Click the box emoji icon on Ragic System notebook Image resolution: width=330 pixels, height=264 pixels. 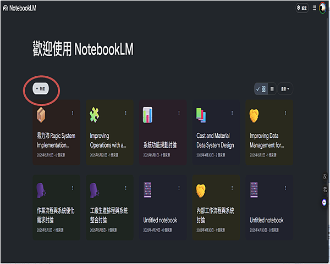[x=41, y=115]
